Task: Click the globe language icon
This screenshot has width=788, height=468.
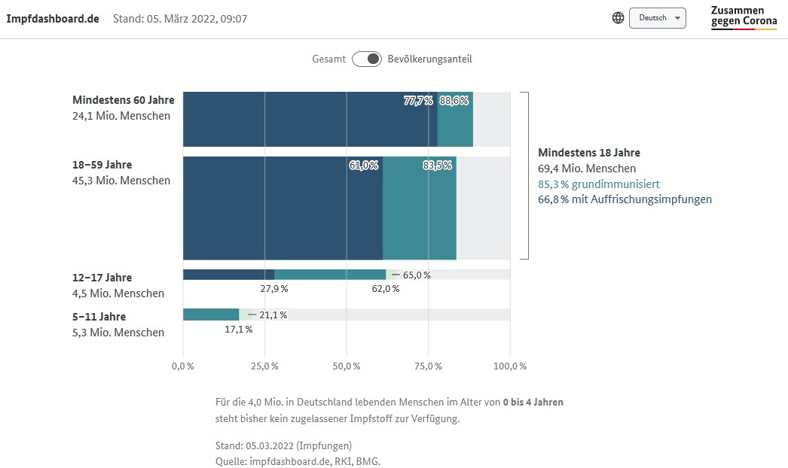Action: tap(618, 18)
